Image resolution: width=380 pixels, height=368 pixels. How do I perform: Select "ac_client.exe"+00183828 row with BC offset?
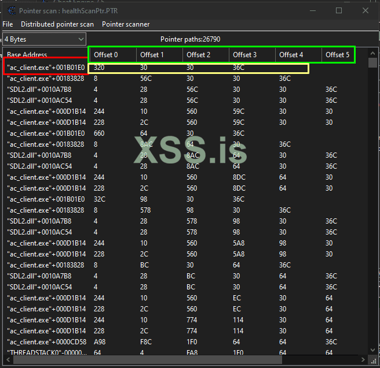[x=185, y=265]
